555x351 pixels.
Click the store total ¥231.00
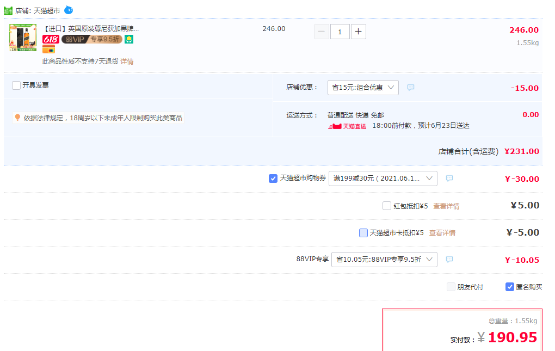pos(522,151)
